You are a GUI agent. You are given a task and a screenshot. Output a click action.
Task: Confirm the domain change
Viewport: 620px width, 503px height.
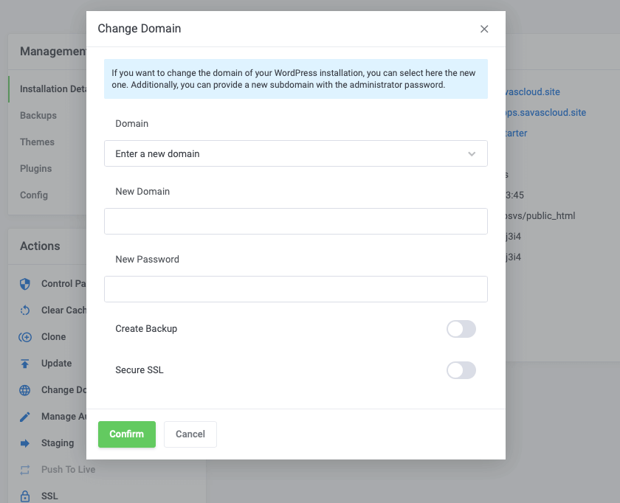pos(127,434)
